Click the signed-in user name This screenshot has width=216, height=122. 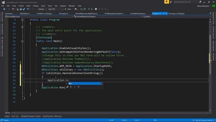pyautogui.click(x=203, y=6)
